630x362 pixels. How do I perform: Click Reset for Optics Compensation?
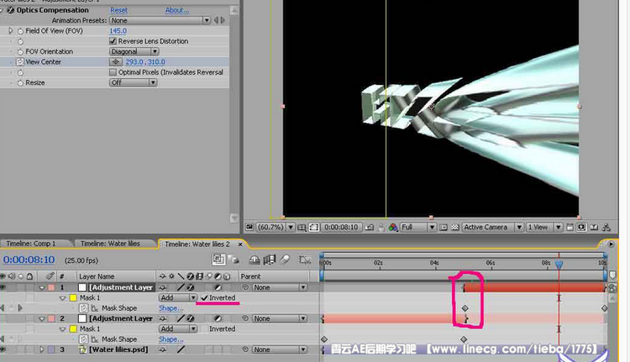pyautogui.click(x=118, y=10)
